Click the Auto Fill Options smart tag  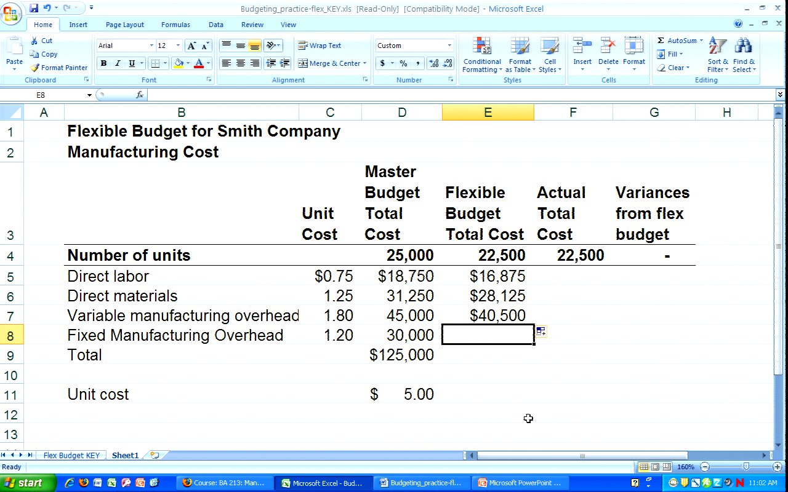(x=541, y=331)
